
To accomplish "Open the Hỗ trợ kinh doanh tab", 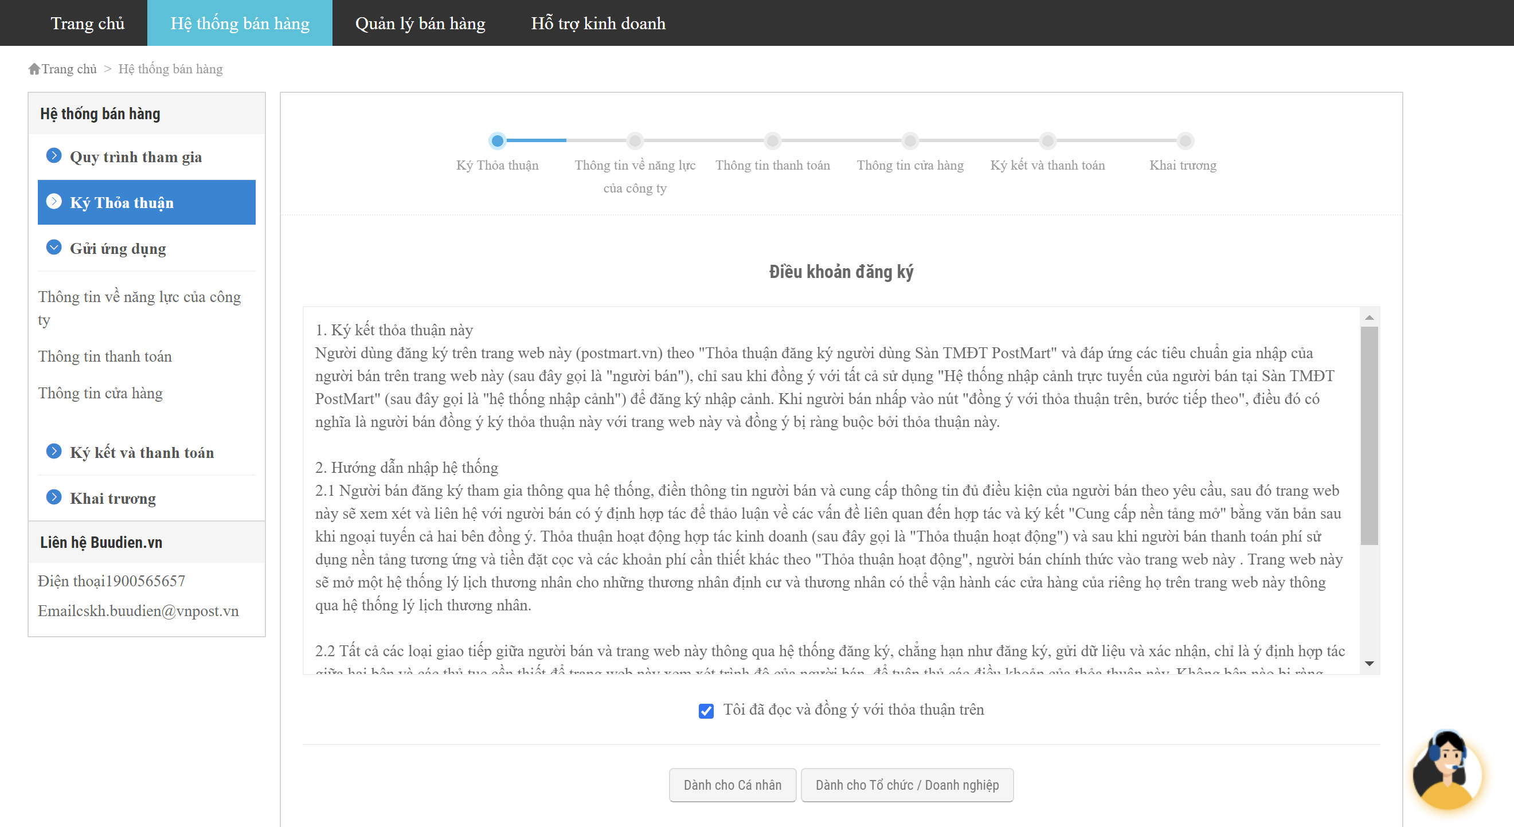I will [598, 23].
